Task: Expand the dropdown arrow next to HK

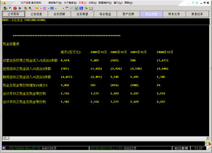Action: click(x=56, y=8)
